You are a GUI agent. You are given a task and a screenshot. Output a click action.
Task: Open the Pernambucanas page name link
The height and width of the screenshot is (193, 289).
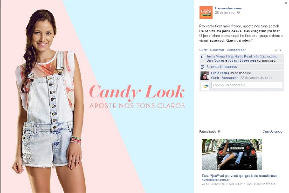point(228,8)
